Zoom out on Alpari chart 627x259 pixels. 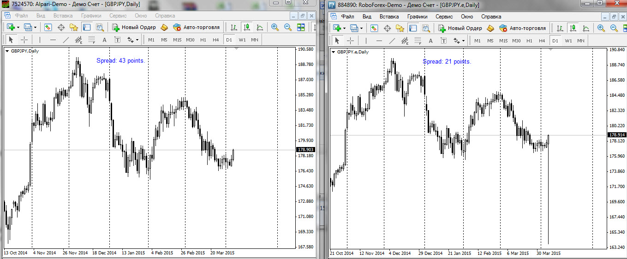(x=288, y=27)
